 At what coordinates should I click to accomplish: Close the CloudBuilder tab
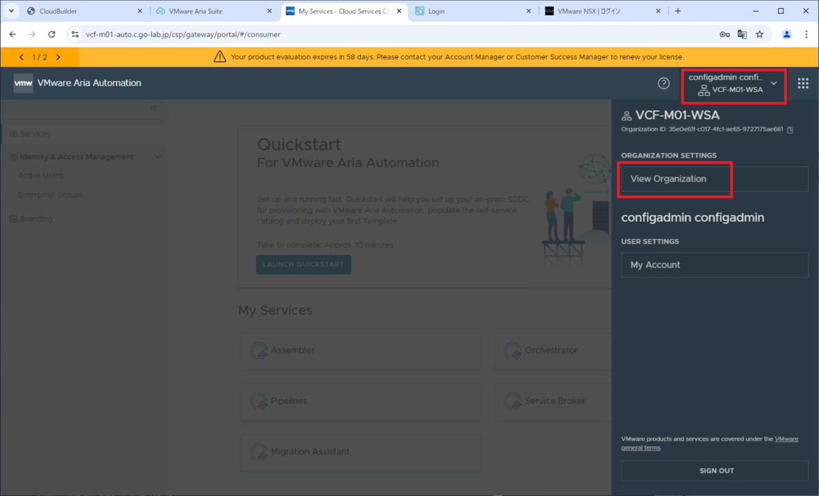(139, 11)
